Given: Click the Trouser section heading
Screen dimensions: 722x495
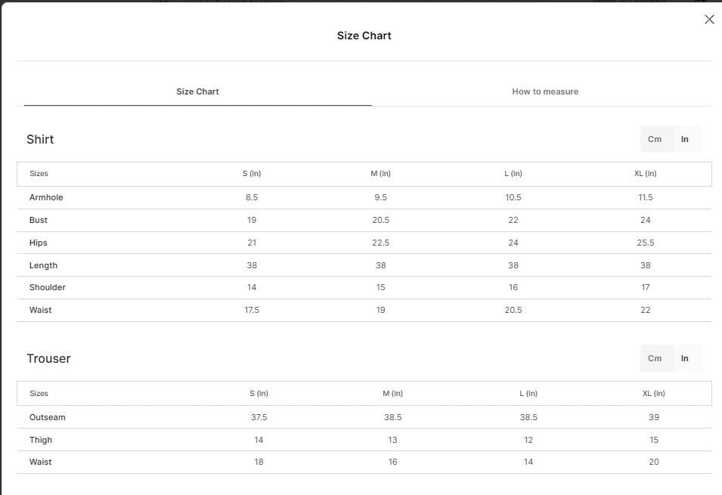Looking at the screenshot, I should [x=48, y=358].
